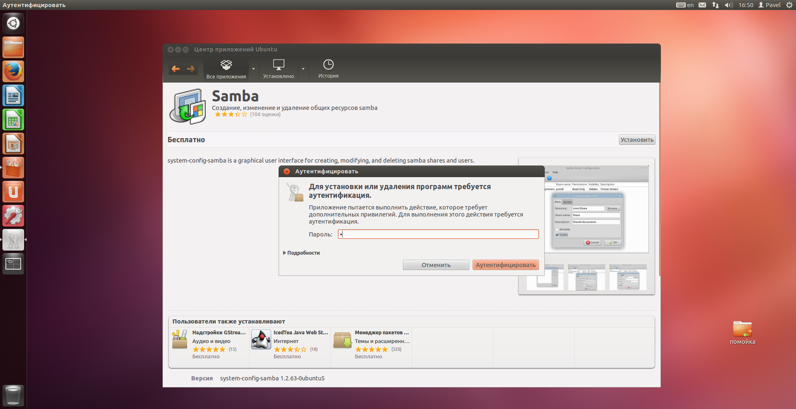The image size is (796, 409).
Task: Show All applications (Все приложения)
Action: [226, 69]
